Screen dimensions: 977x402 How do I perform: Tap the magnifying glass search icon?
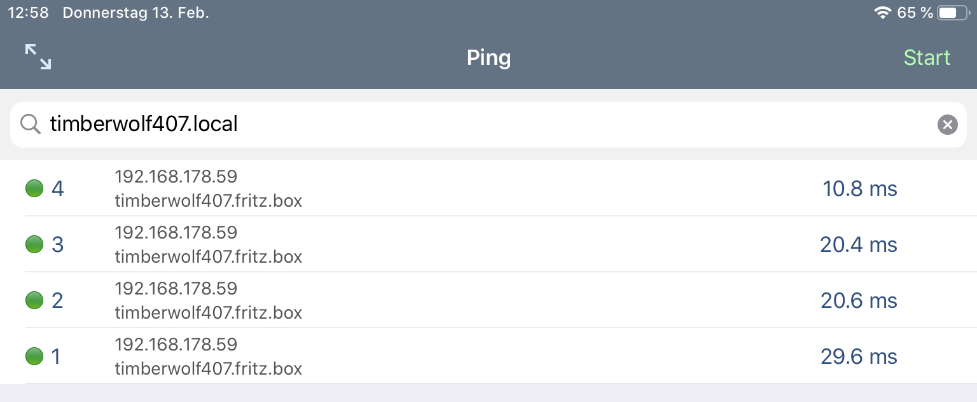click(x=31, y=124)
